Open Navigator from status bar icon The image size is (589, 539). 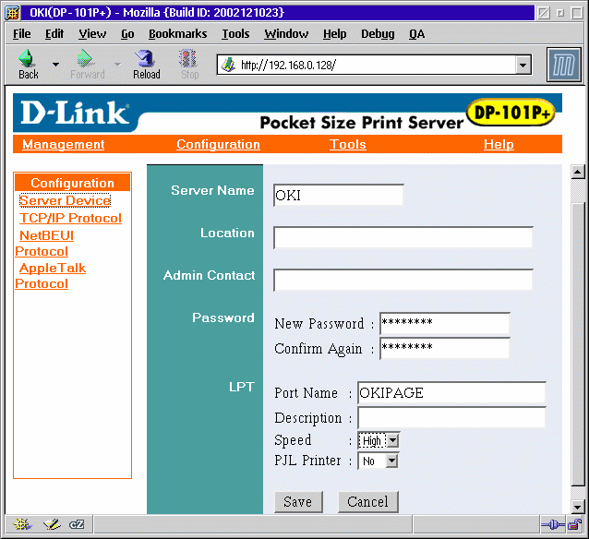[x=22, y=524]
